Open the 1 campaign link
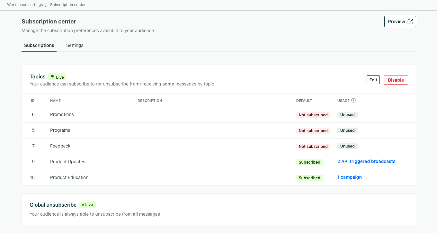The image size is (437, 233). pyautogui.click(x=349, y=177)
